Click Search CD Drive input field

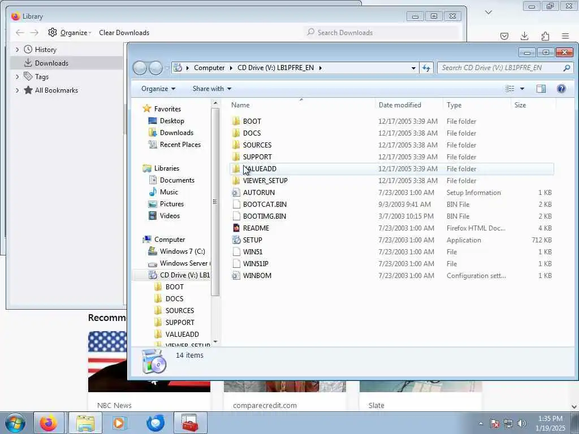click(505, 68)
